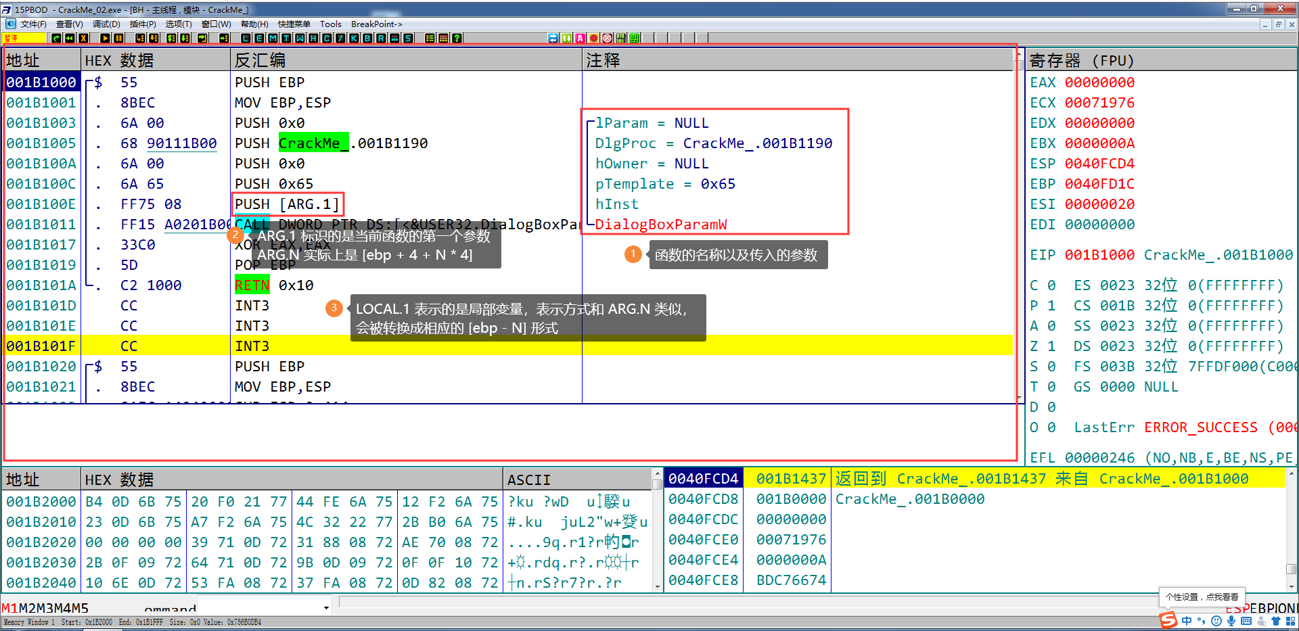Click the red record circle plugin icon
This screenshot has width=1299, height=631.
pos(594,38)
